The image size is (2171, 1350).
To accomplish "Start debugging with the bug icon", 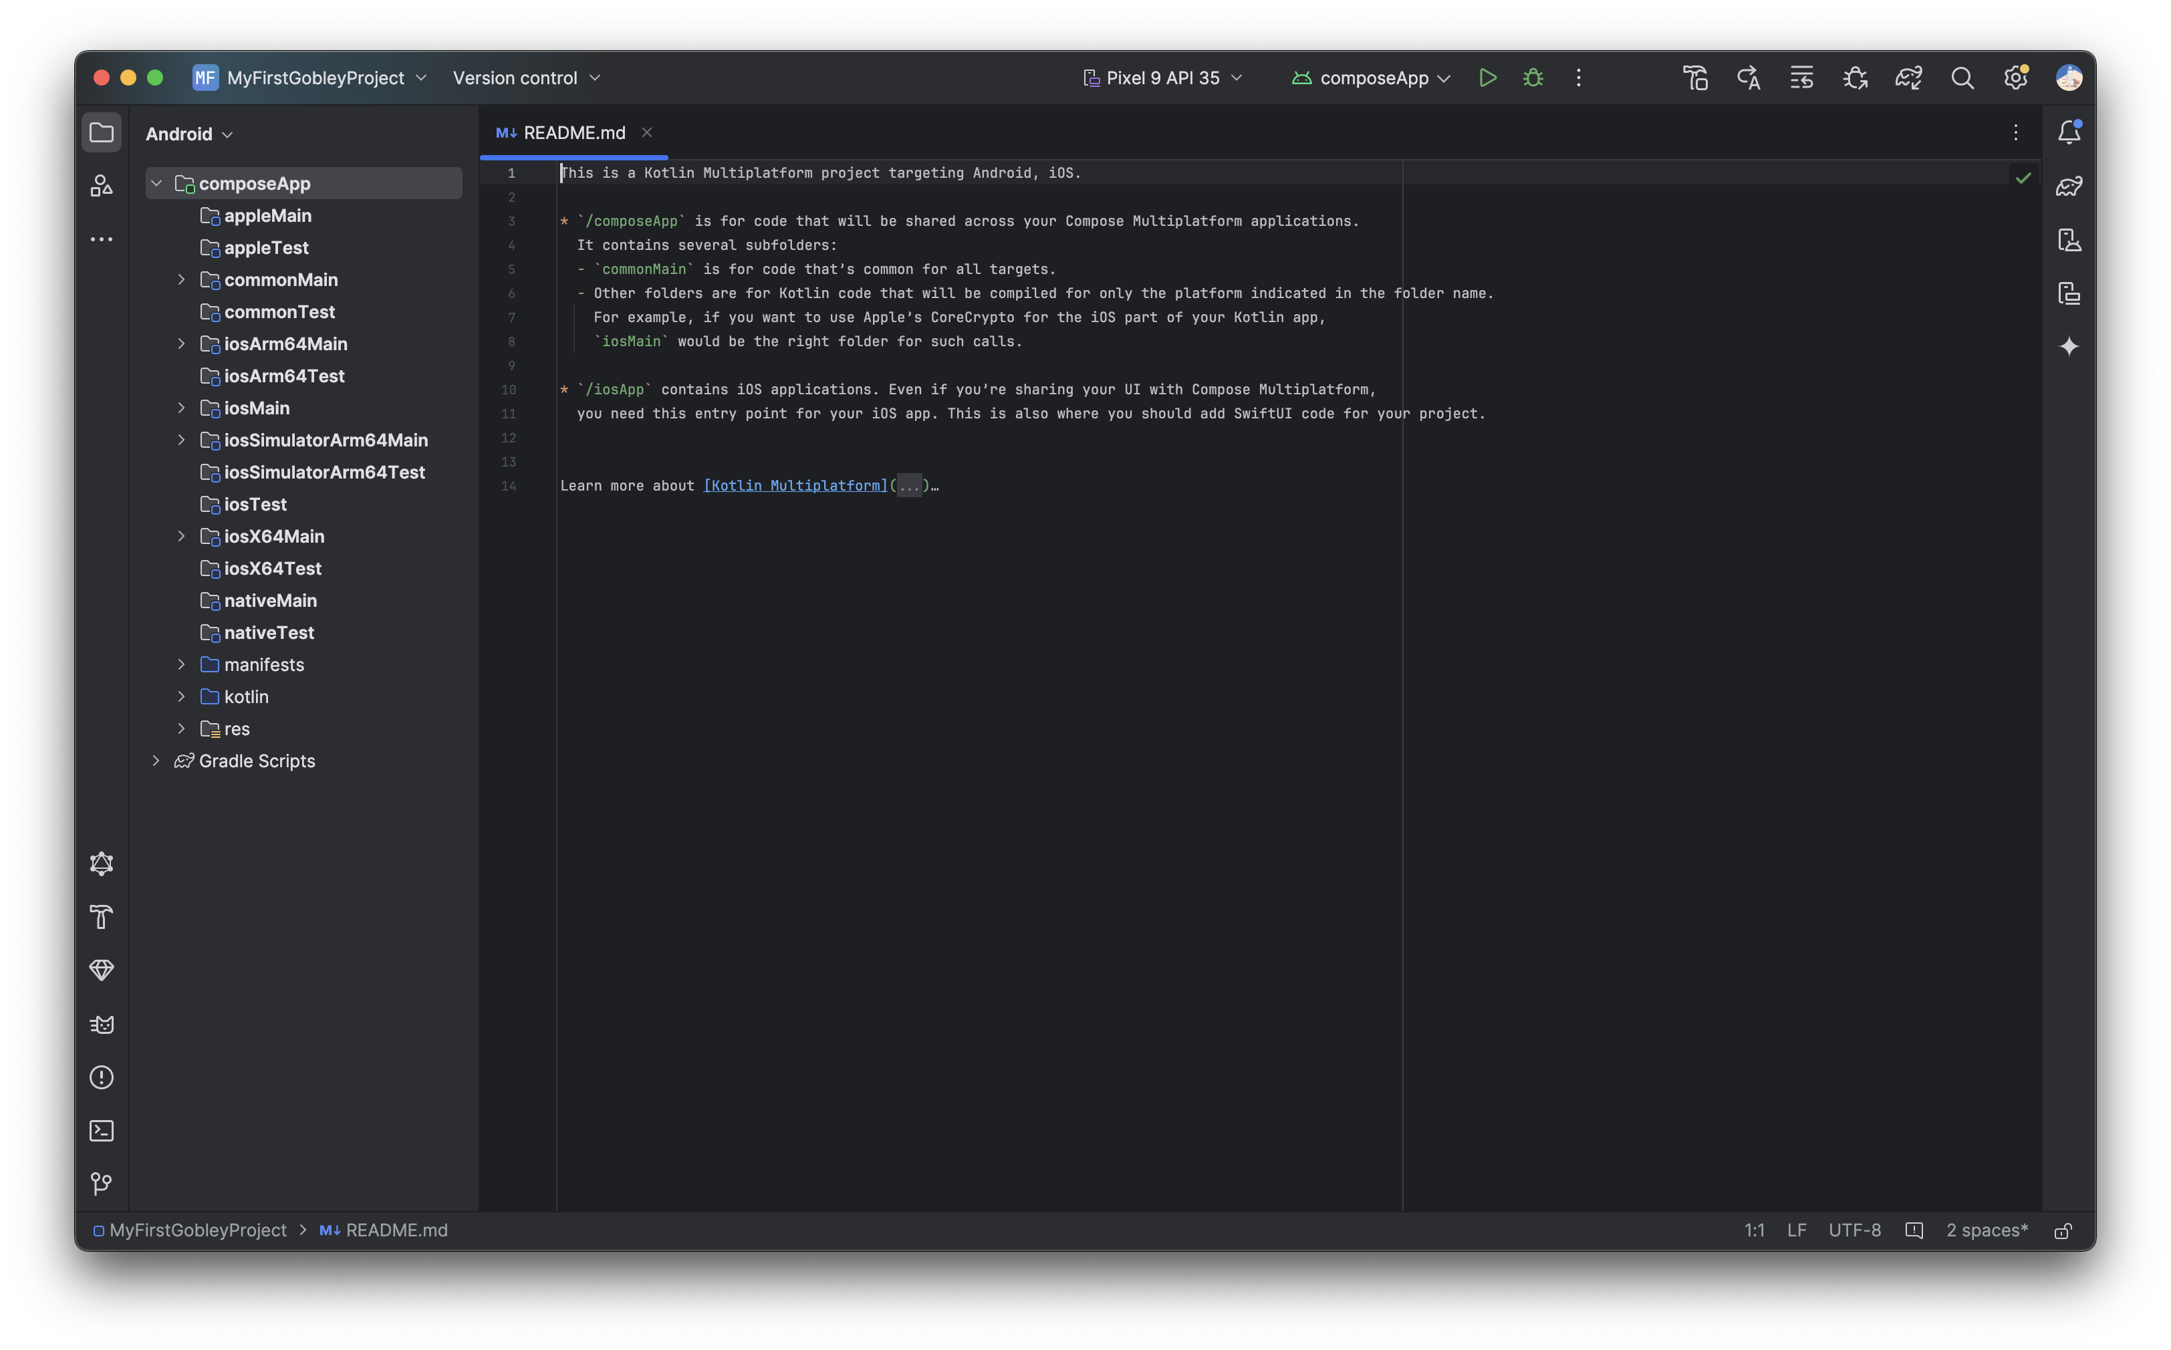I will point(1533,78).
